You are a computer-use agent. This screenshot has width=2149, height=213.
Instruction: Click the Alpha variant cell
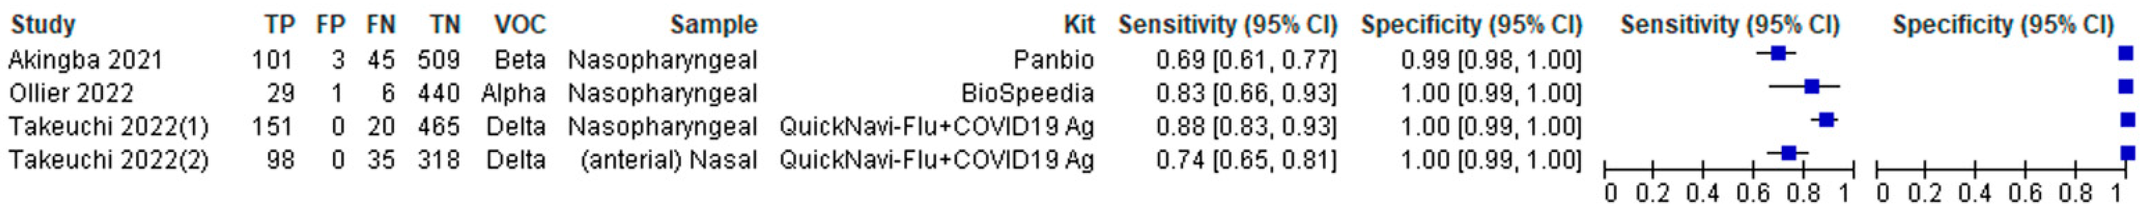click(513, 93)
